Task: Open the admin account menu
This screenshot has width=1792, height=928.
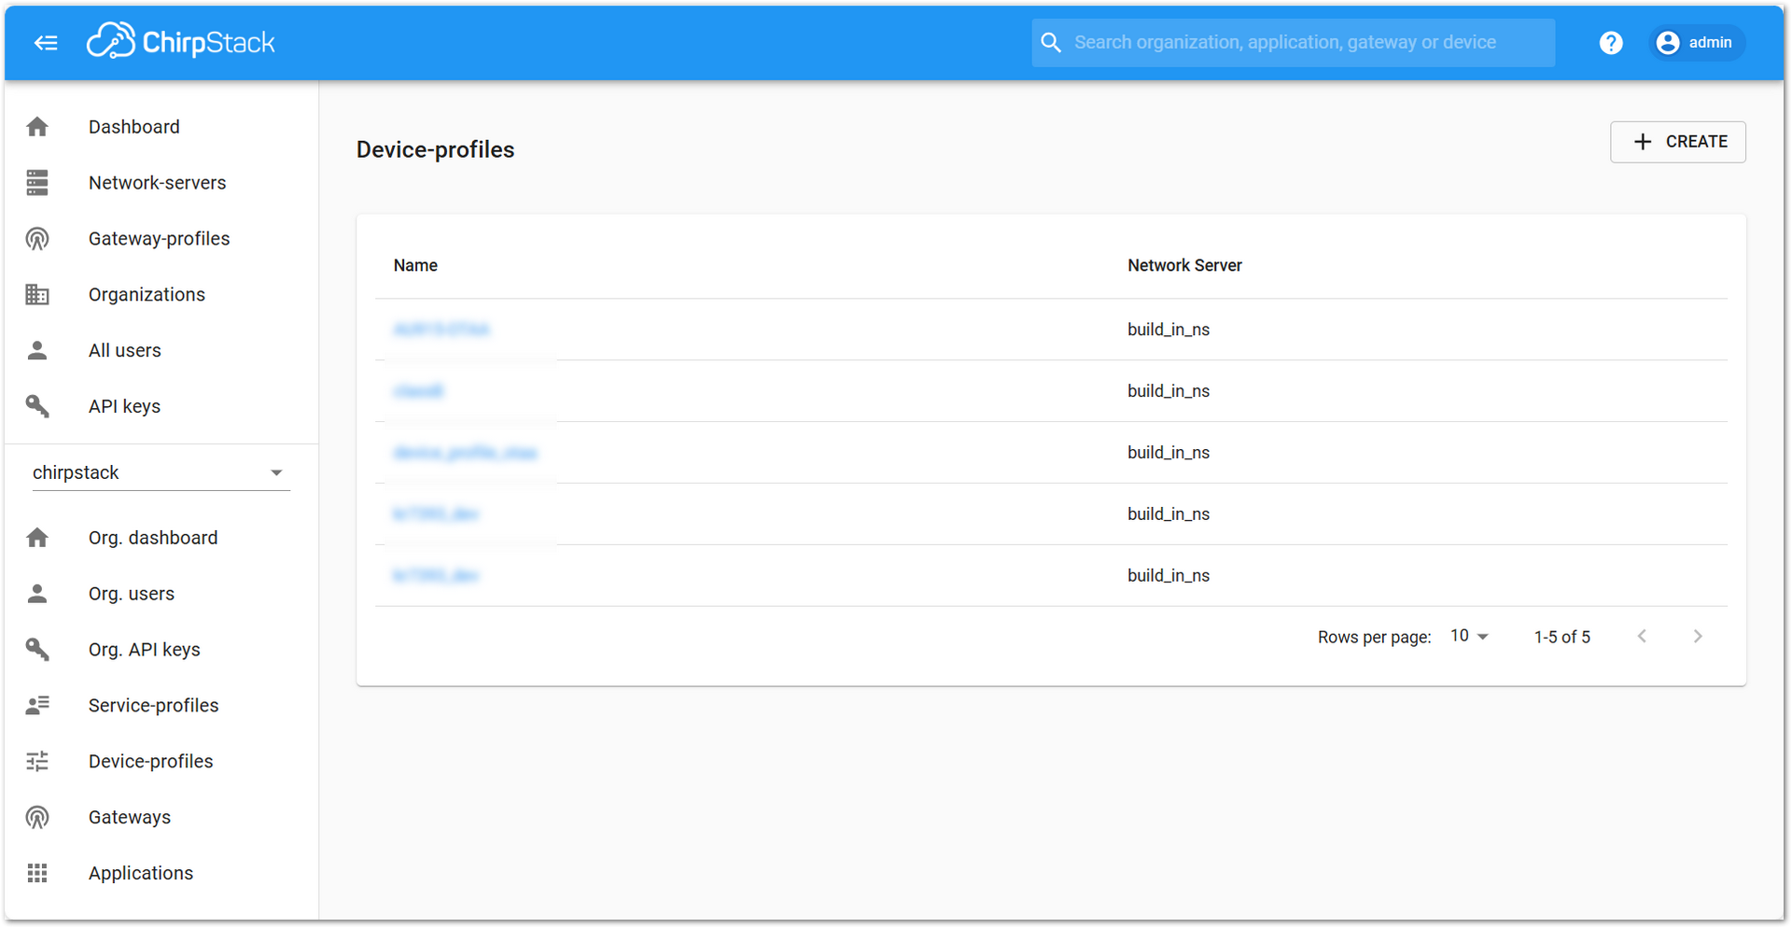Action: [1697, 42]
